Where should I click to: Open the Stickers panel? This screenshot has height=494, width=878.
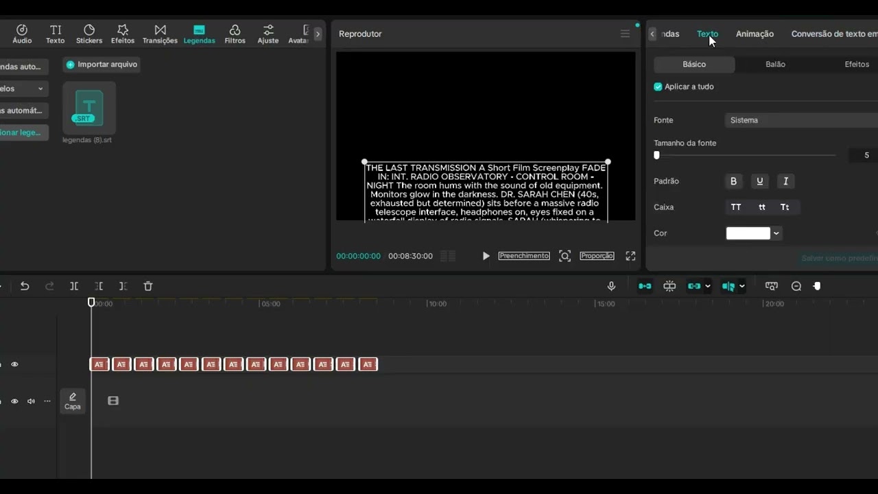pyautogui.click(x=89, y=34)
